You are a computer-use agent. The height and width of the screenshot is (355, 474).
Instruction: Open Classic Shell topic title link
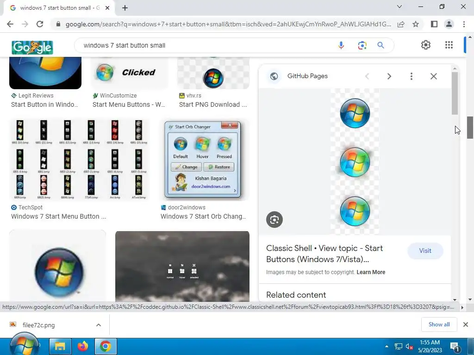[324, 254]
